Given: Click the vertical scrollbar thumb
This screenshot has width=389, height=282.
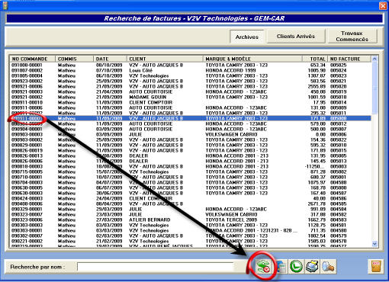Looking at the screenshot, I should [375, 88].
